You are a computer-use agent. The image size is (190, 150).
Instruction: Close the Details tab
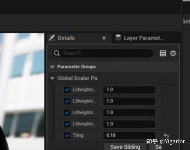click(104, 38)
